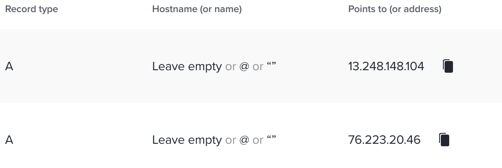502x168 pixels.
Task: Select the Record type column header
Action: 31,9
